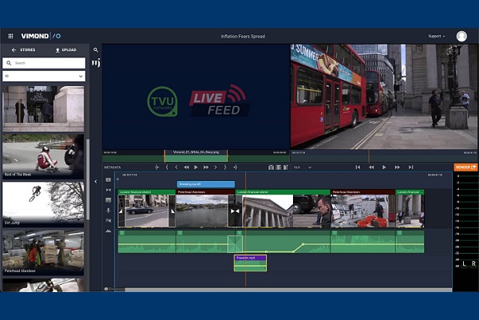Open the magnifier search side icon

click(96, 49)
